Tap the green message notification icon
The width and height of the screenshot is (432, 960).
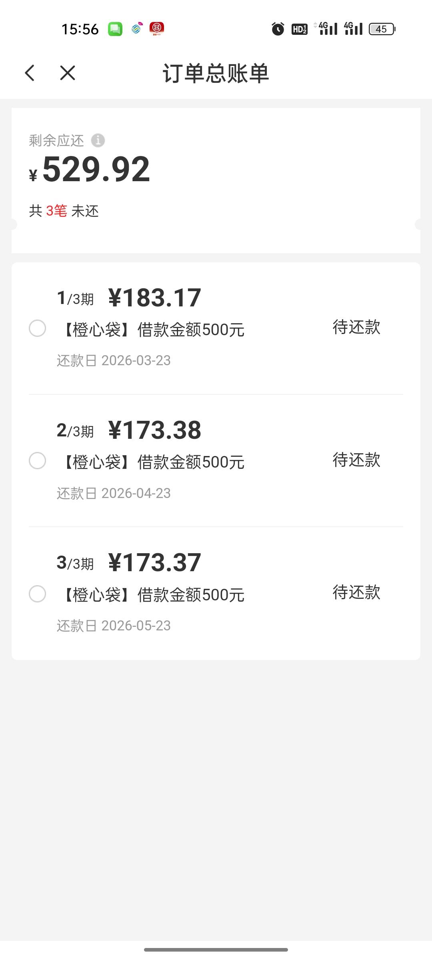click(115, 29)
